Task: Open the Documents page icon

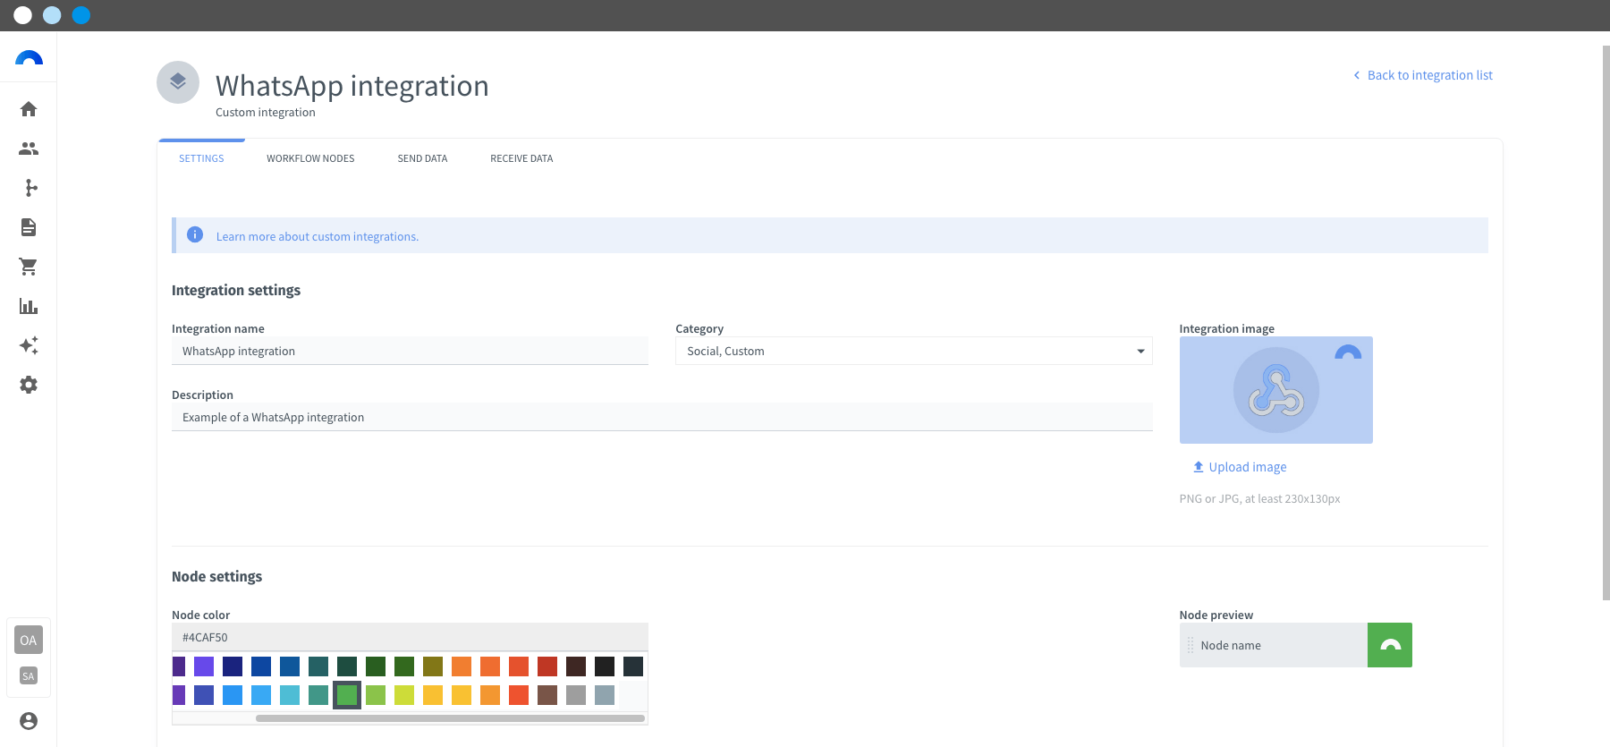Action: tap(29, 227)
